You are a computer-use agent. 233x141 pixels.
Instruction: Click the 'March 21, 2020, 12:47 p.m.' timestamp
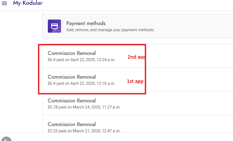[x=97, y=131]
